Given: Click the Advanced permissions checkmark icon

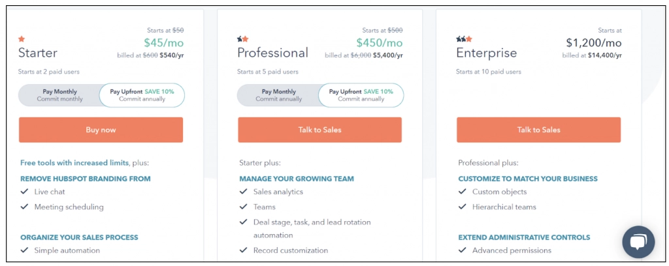Looking at the screenshot, I should [x=463, y=250].
